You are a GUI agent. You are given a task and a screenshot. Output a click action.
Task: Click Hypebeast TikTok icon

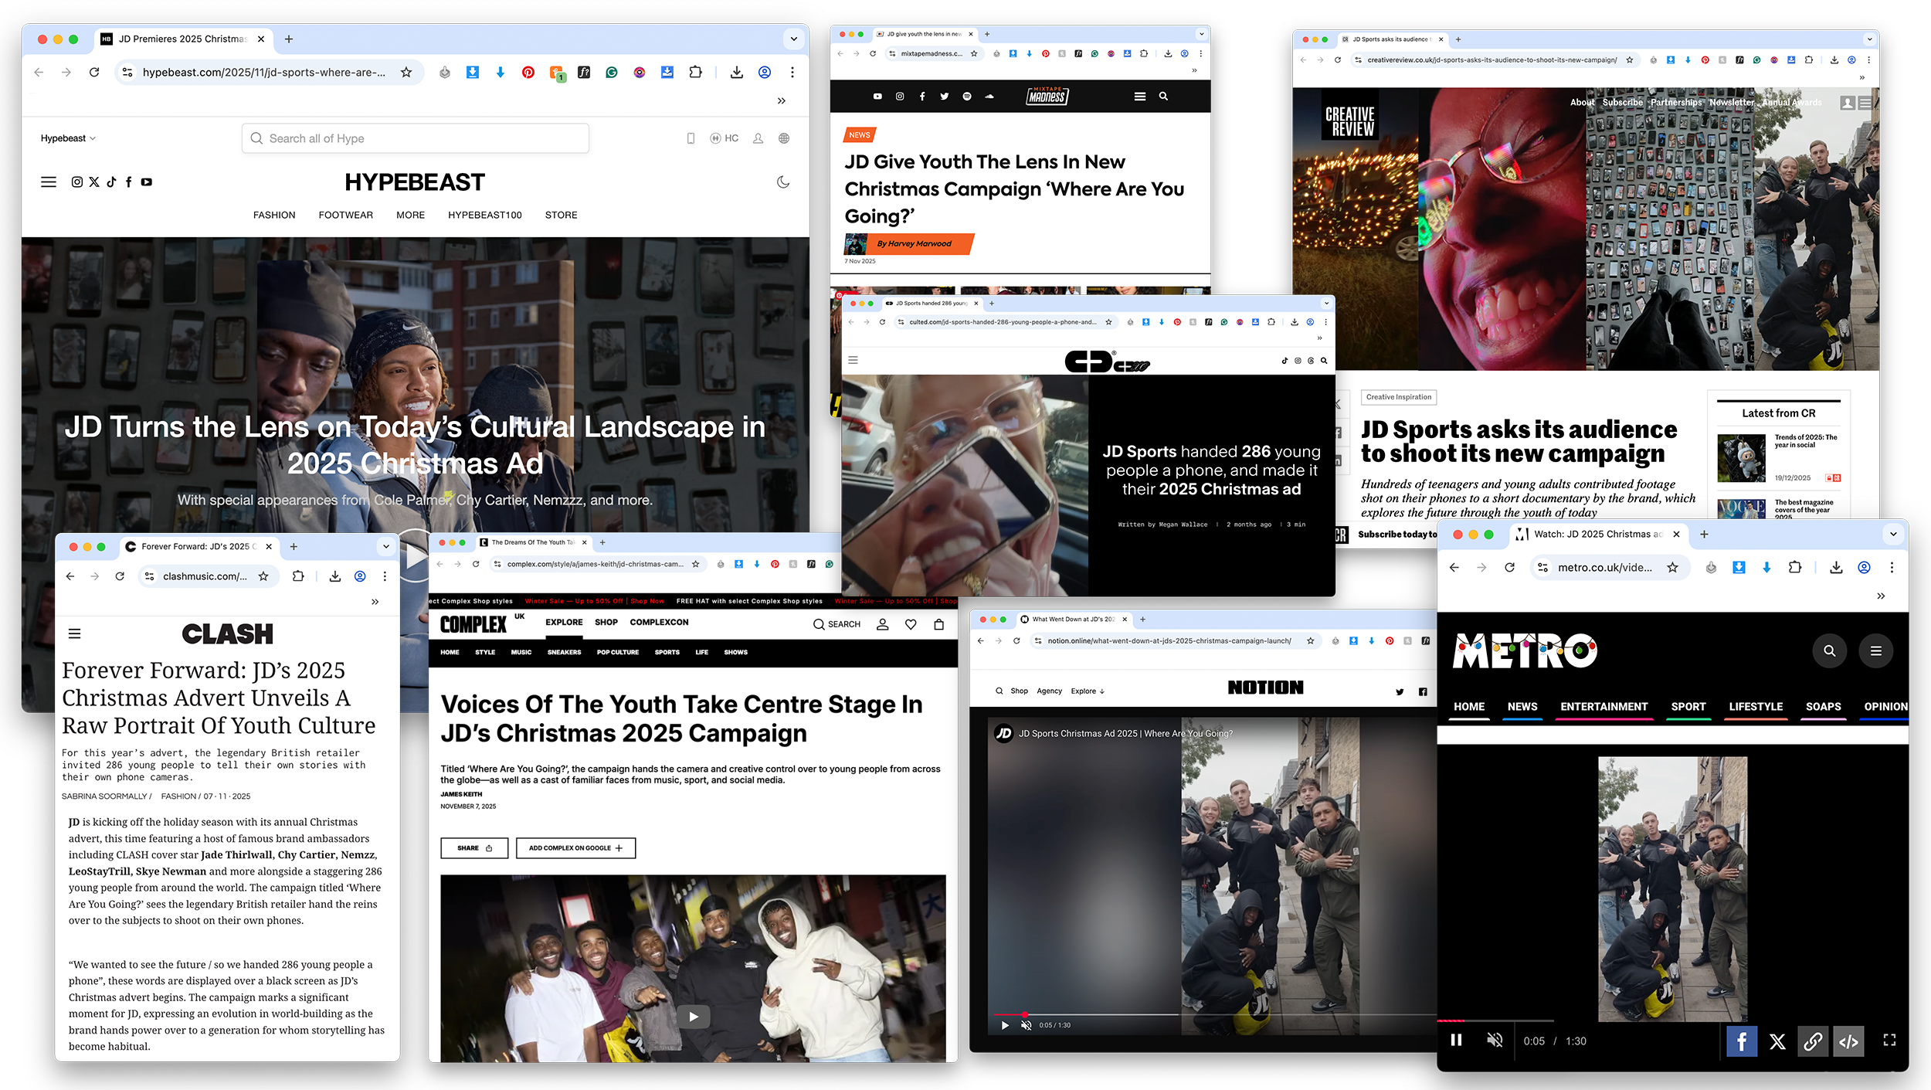(112, 182)
